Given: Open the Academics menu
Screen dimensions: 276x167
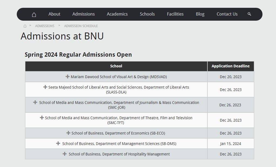Looking at the screenshot, I should 117,14.
